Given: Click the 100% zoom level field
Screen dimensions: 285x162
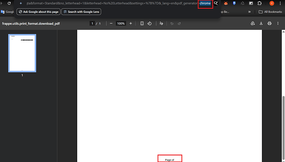Looking at the screenshot, I should click(121, 24).
